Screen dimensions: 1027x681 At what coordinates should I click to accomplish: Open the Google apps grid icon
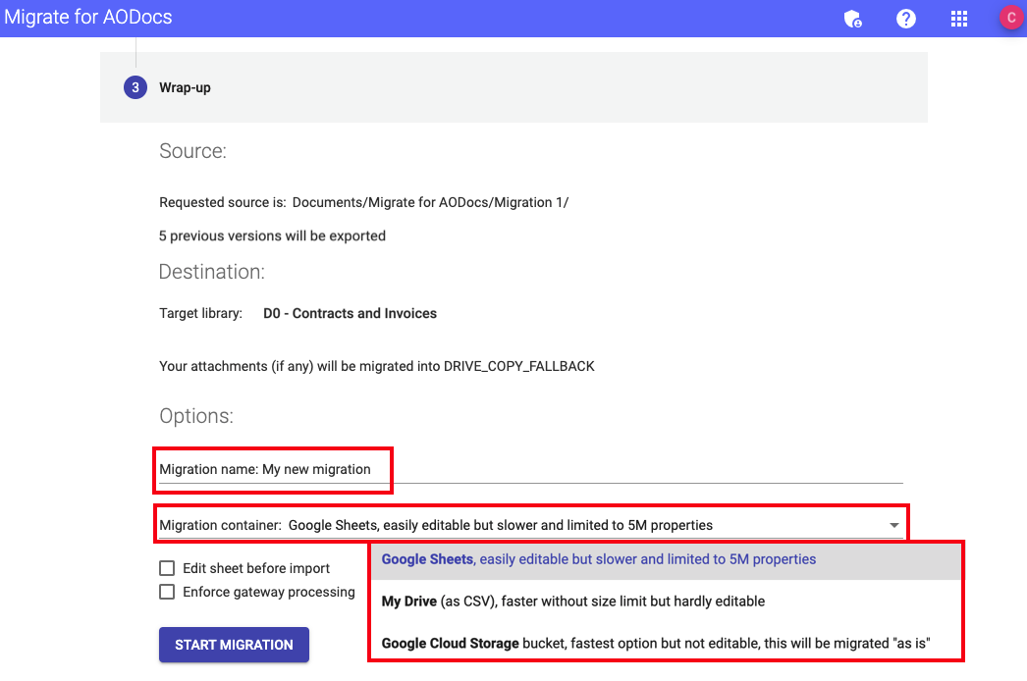point(959,19)
